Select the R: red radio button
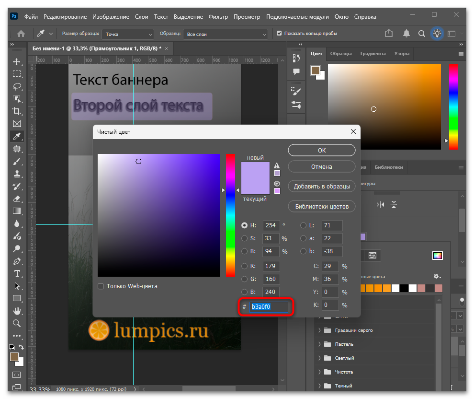Viewport: 474px width, 399px height. [244, 266]
